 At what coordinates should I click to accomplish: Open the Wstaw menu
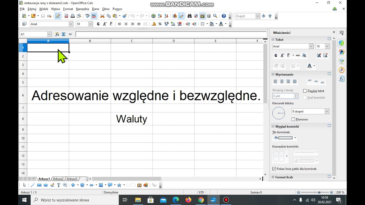click(55, 9)
